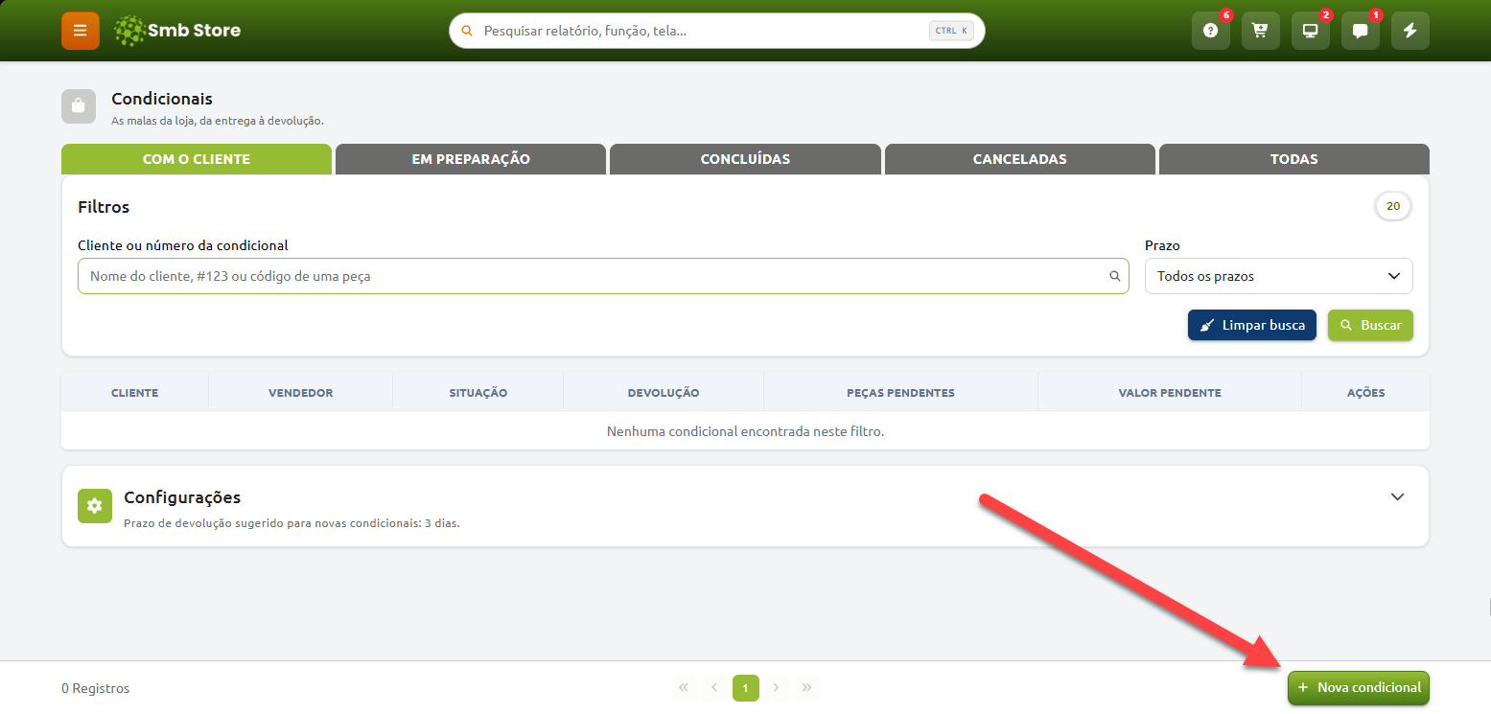Screen dimensions: 1491x714
Task: Click the green Buscar button
Action: click(x=1370, y=325)
